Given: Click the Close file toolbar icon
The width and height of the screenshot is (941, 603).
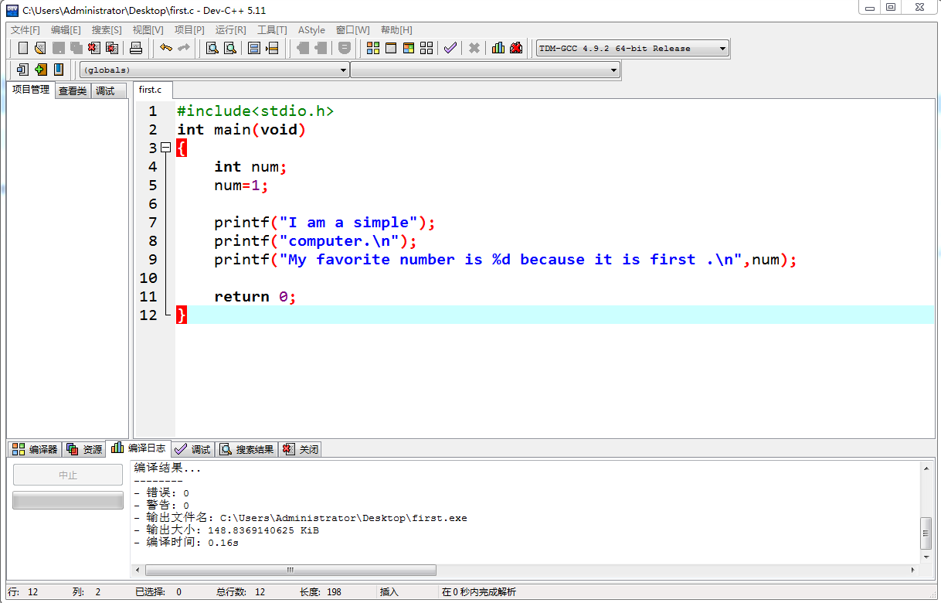Looking at the screenshot, I should coord(93,48).
